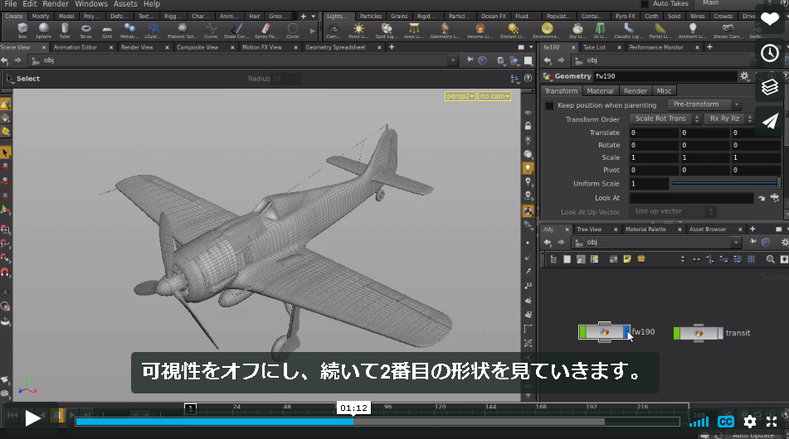Image resolution: width=789 pixels, height=439 pixels.
Task: Toggle the transit node display flag
Action: pos(720,333)
